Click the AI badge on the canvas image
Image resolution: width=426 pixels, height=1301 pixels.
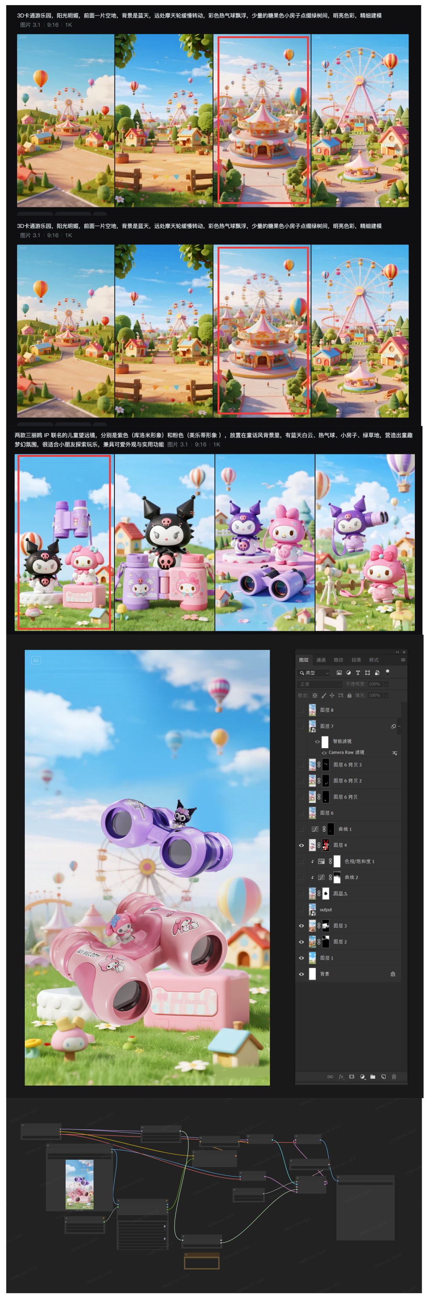[x=36, y=660]
